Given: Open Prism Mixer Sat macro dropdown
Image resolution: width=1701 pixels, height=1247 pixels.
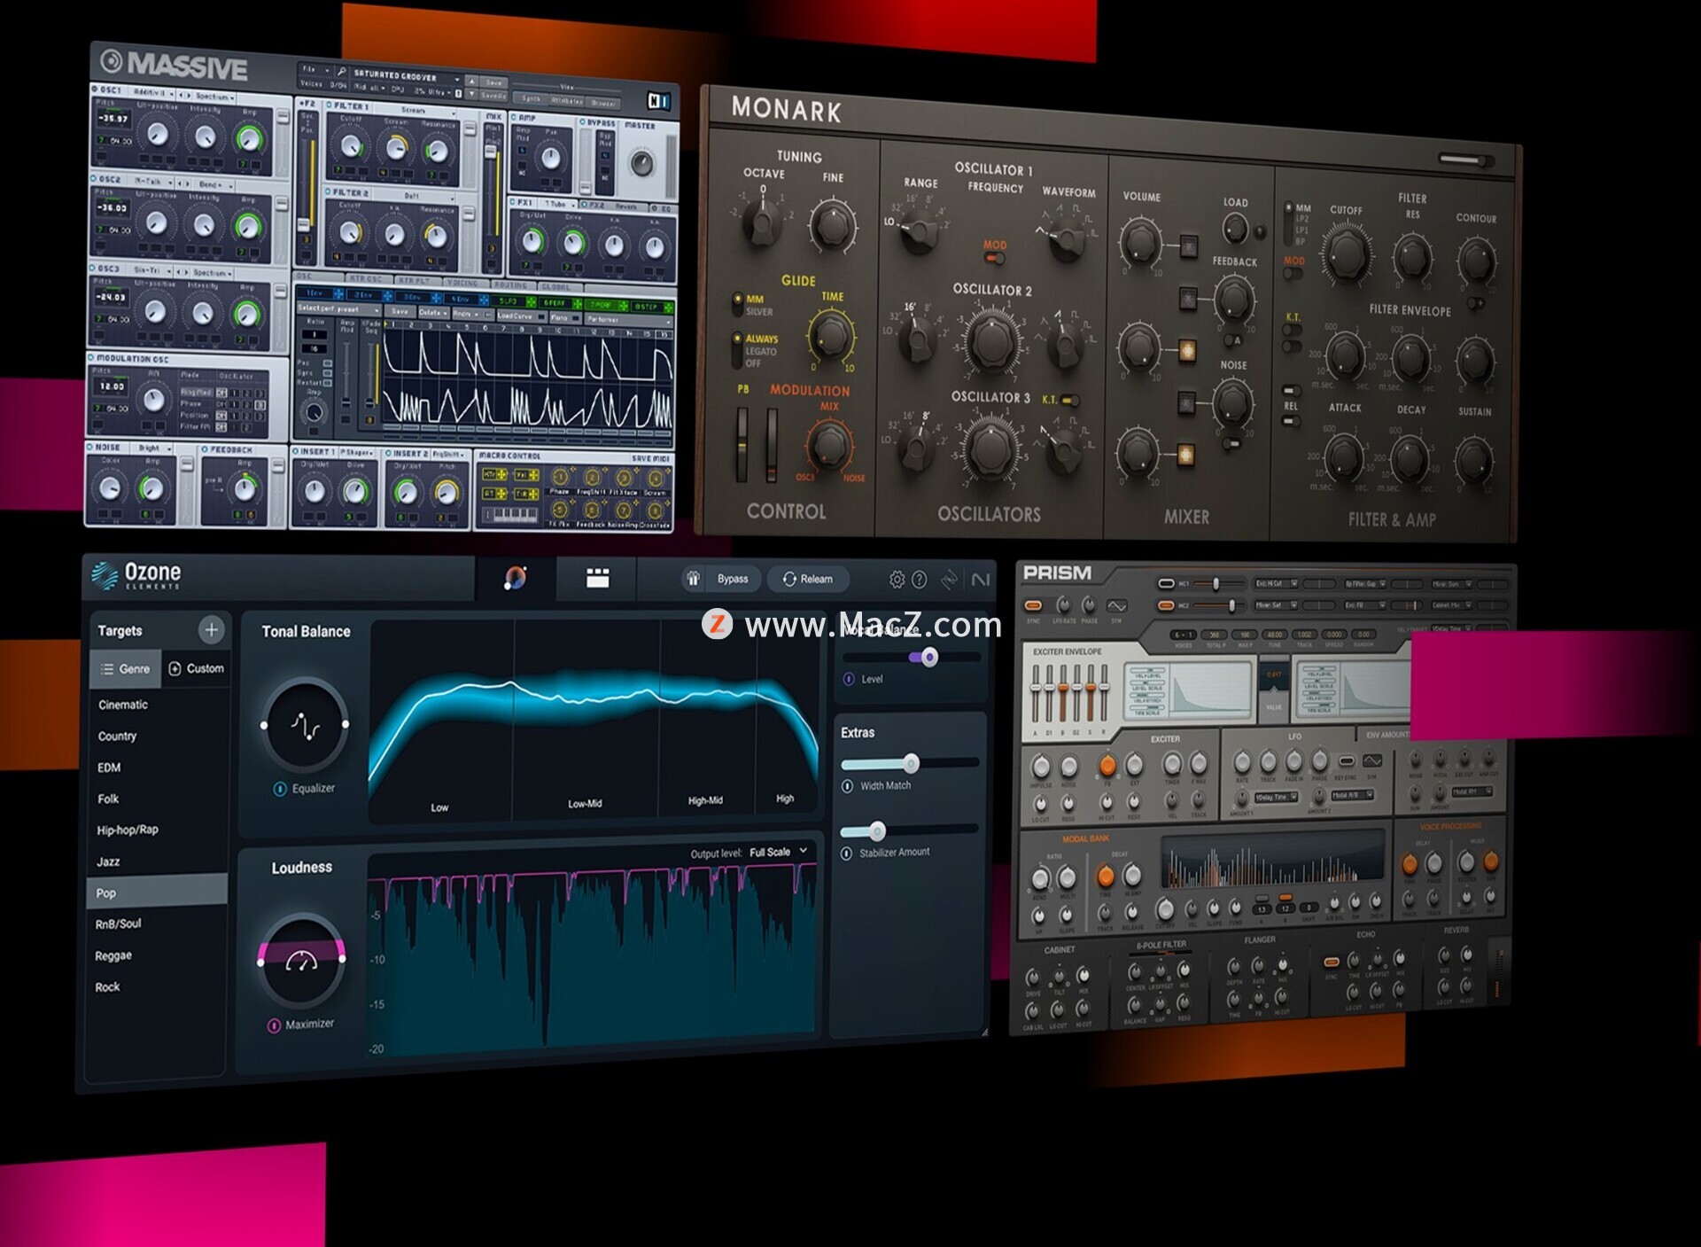Looking at the screenshot, I should pos(1276,605).
